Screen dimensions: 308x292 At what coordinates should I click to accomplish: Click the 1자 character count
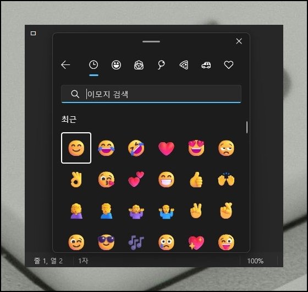(x=83, y=261)
